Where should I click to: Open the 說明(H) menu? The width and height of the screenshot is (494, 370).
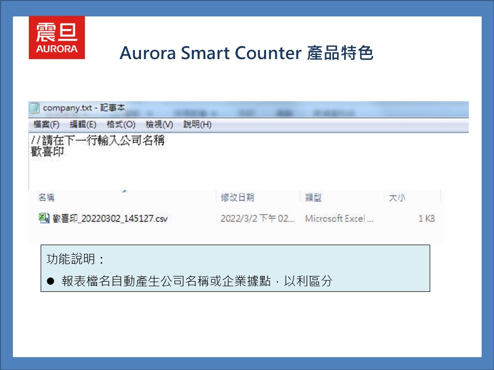[197, 124]
